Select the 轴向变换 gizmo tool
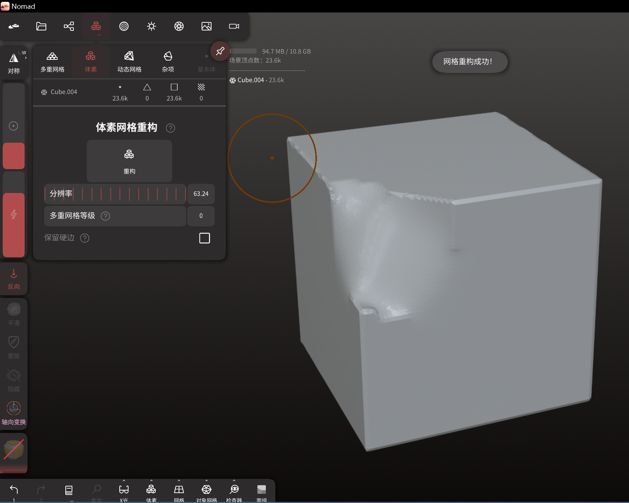The width and height of the screenshot is (629, 503). (x=14, y=413)
